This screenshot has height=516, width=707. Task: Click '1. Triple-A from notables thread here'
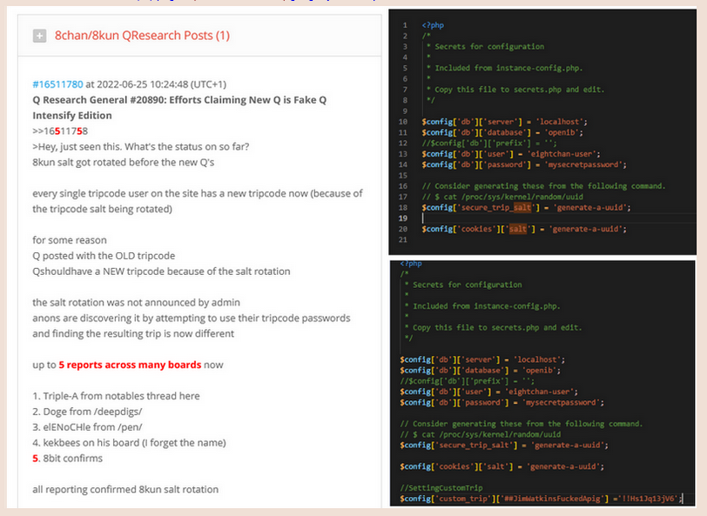(x=116, y=396)
